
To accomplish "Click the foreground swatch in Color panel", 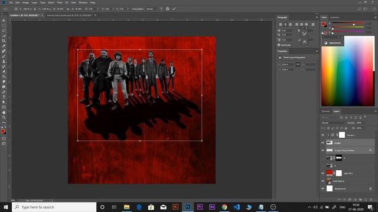I will (323, 24).
